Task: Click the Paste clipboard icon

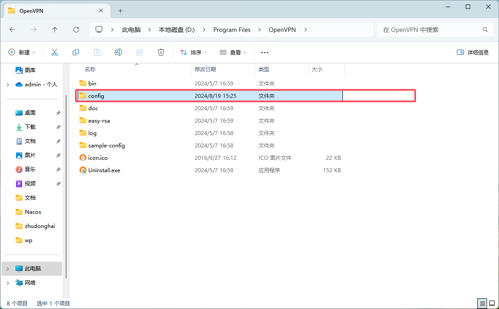Action: point(97,52)
